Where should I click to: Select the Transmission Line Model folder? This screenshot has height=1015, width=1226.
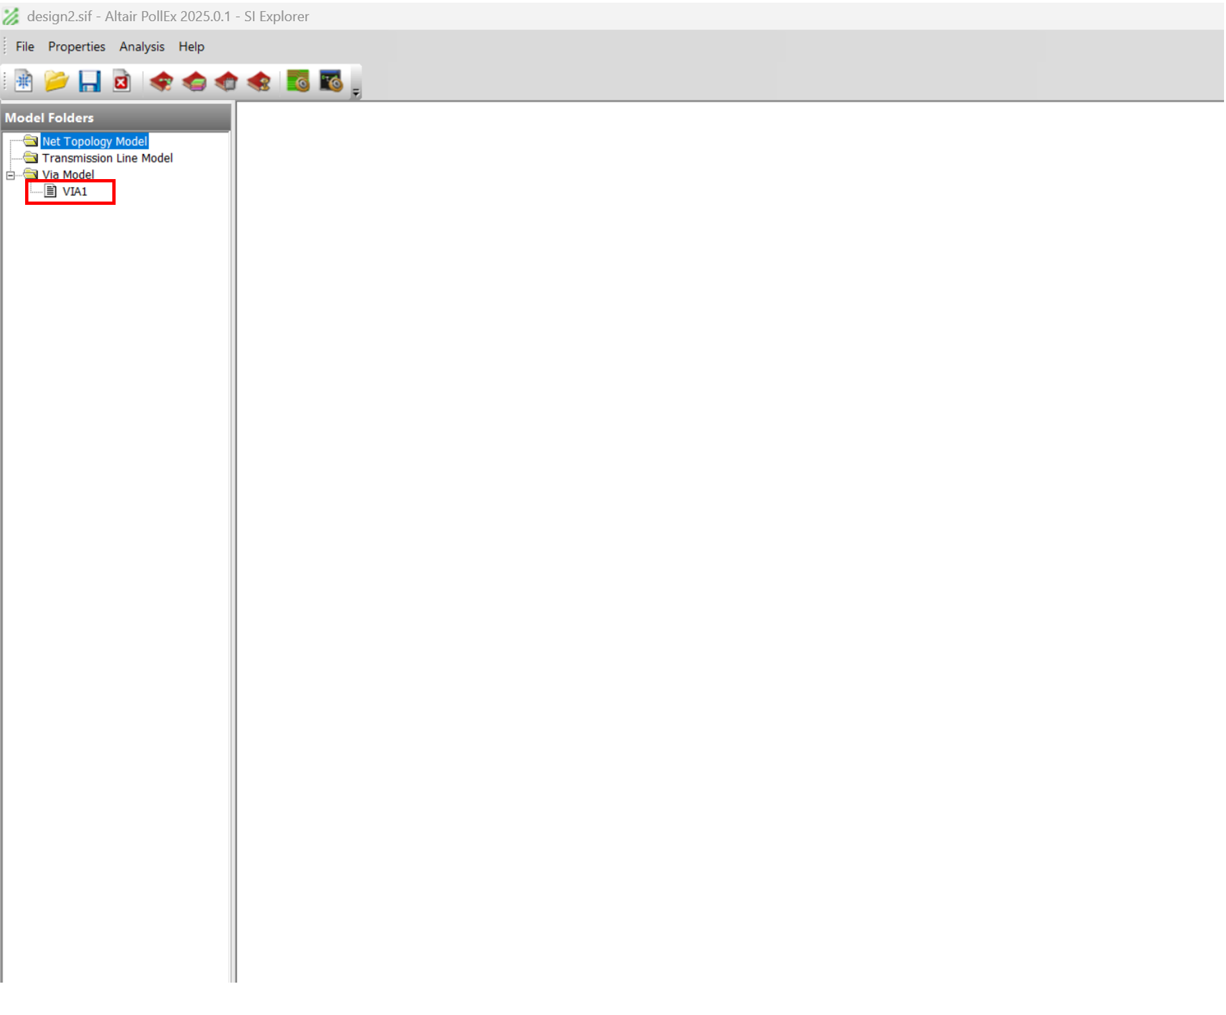107,158
